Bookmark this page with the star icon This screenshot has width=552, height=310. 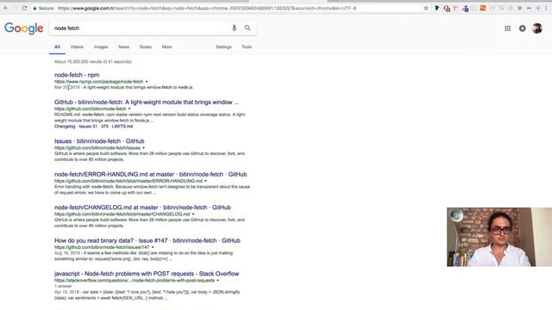[426, 8]
